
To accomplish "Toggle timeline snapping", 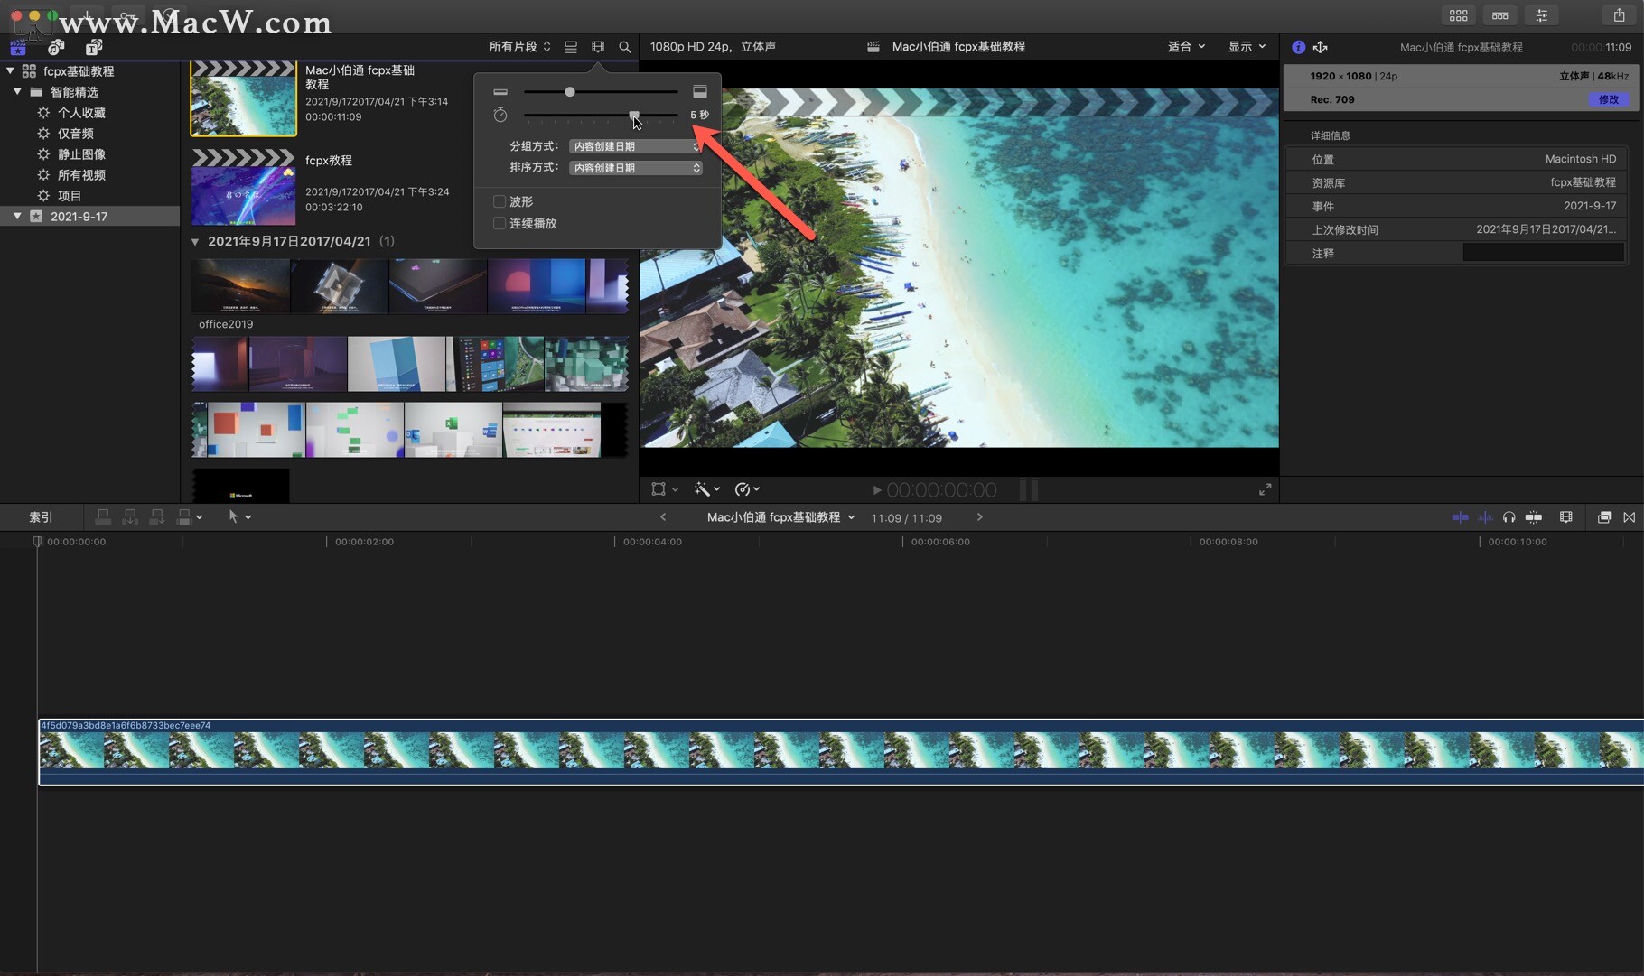I will pos(1534,517).
